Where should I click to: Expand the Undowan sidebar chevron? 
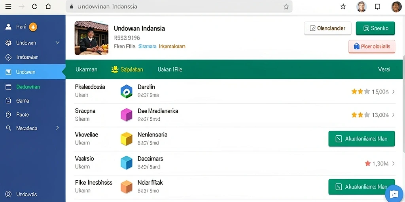pyautogui.click(x=58, y=43)
